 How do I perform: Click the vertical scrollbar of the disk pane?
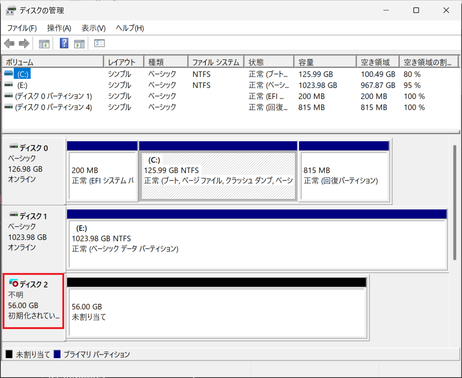point(455,202)
